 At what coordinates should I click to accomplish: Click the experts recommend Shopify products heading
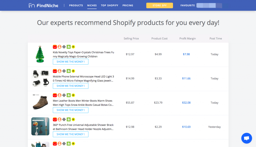pos(128,23)
